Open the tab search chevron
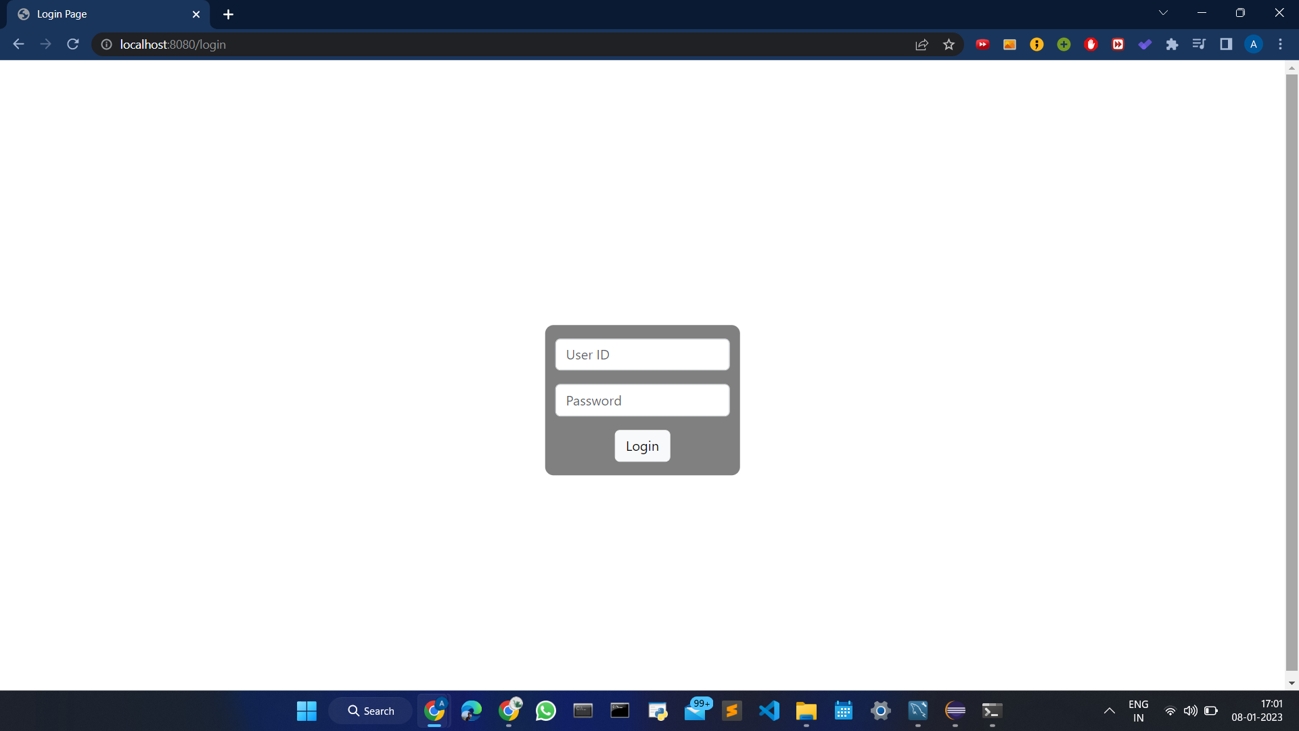The image size is (1299, 731). pyautogui.click(x=1163, y=12)
